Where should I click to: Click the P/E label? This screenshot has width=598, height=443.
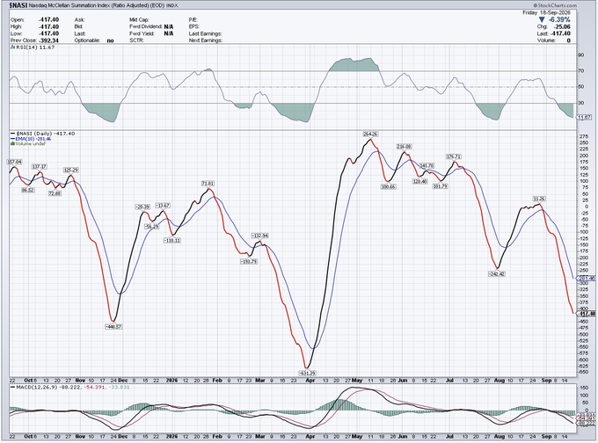(x=193, y=20)
